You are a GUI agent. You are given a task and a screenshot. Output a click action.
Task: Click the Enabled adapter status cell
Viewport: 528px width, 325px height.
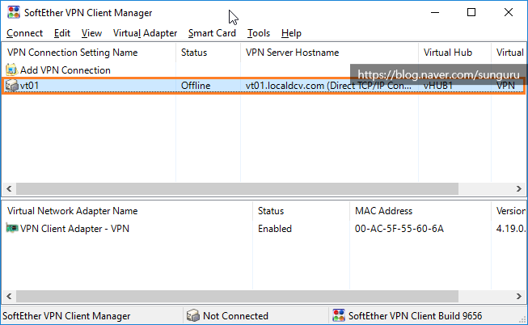[x=275, y=229]
